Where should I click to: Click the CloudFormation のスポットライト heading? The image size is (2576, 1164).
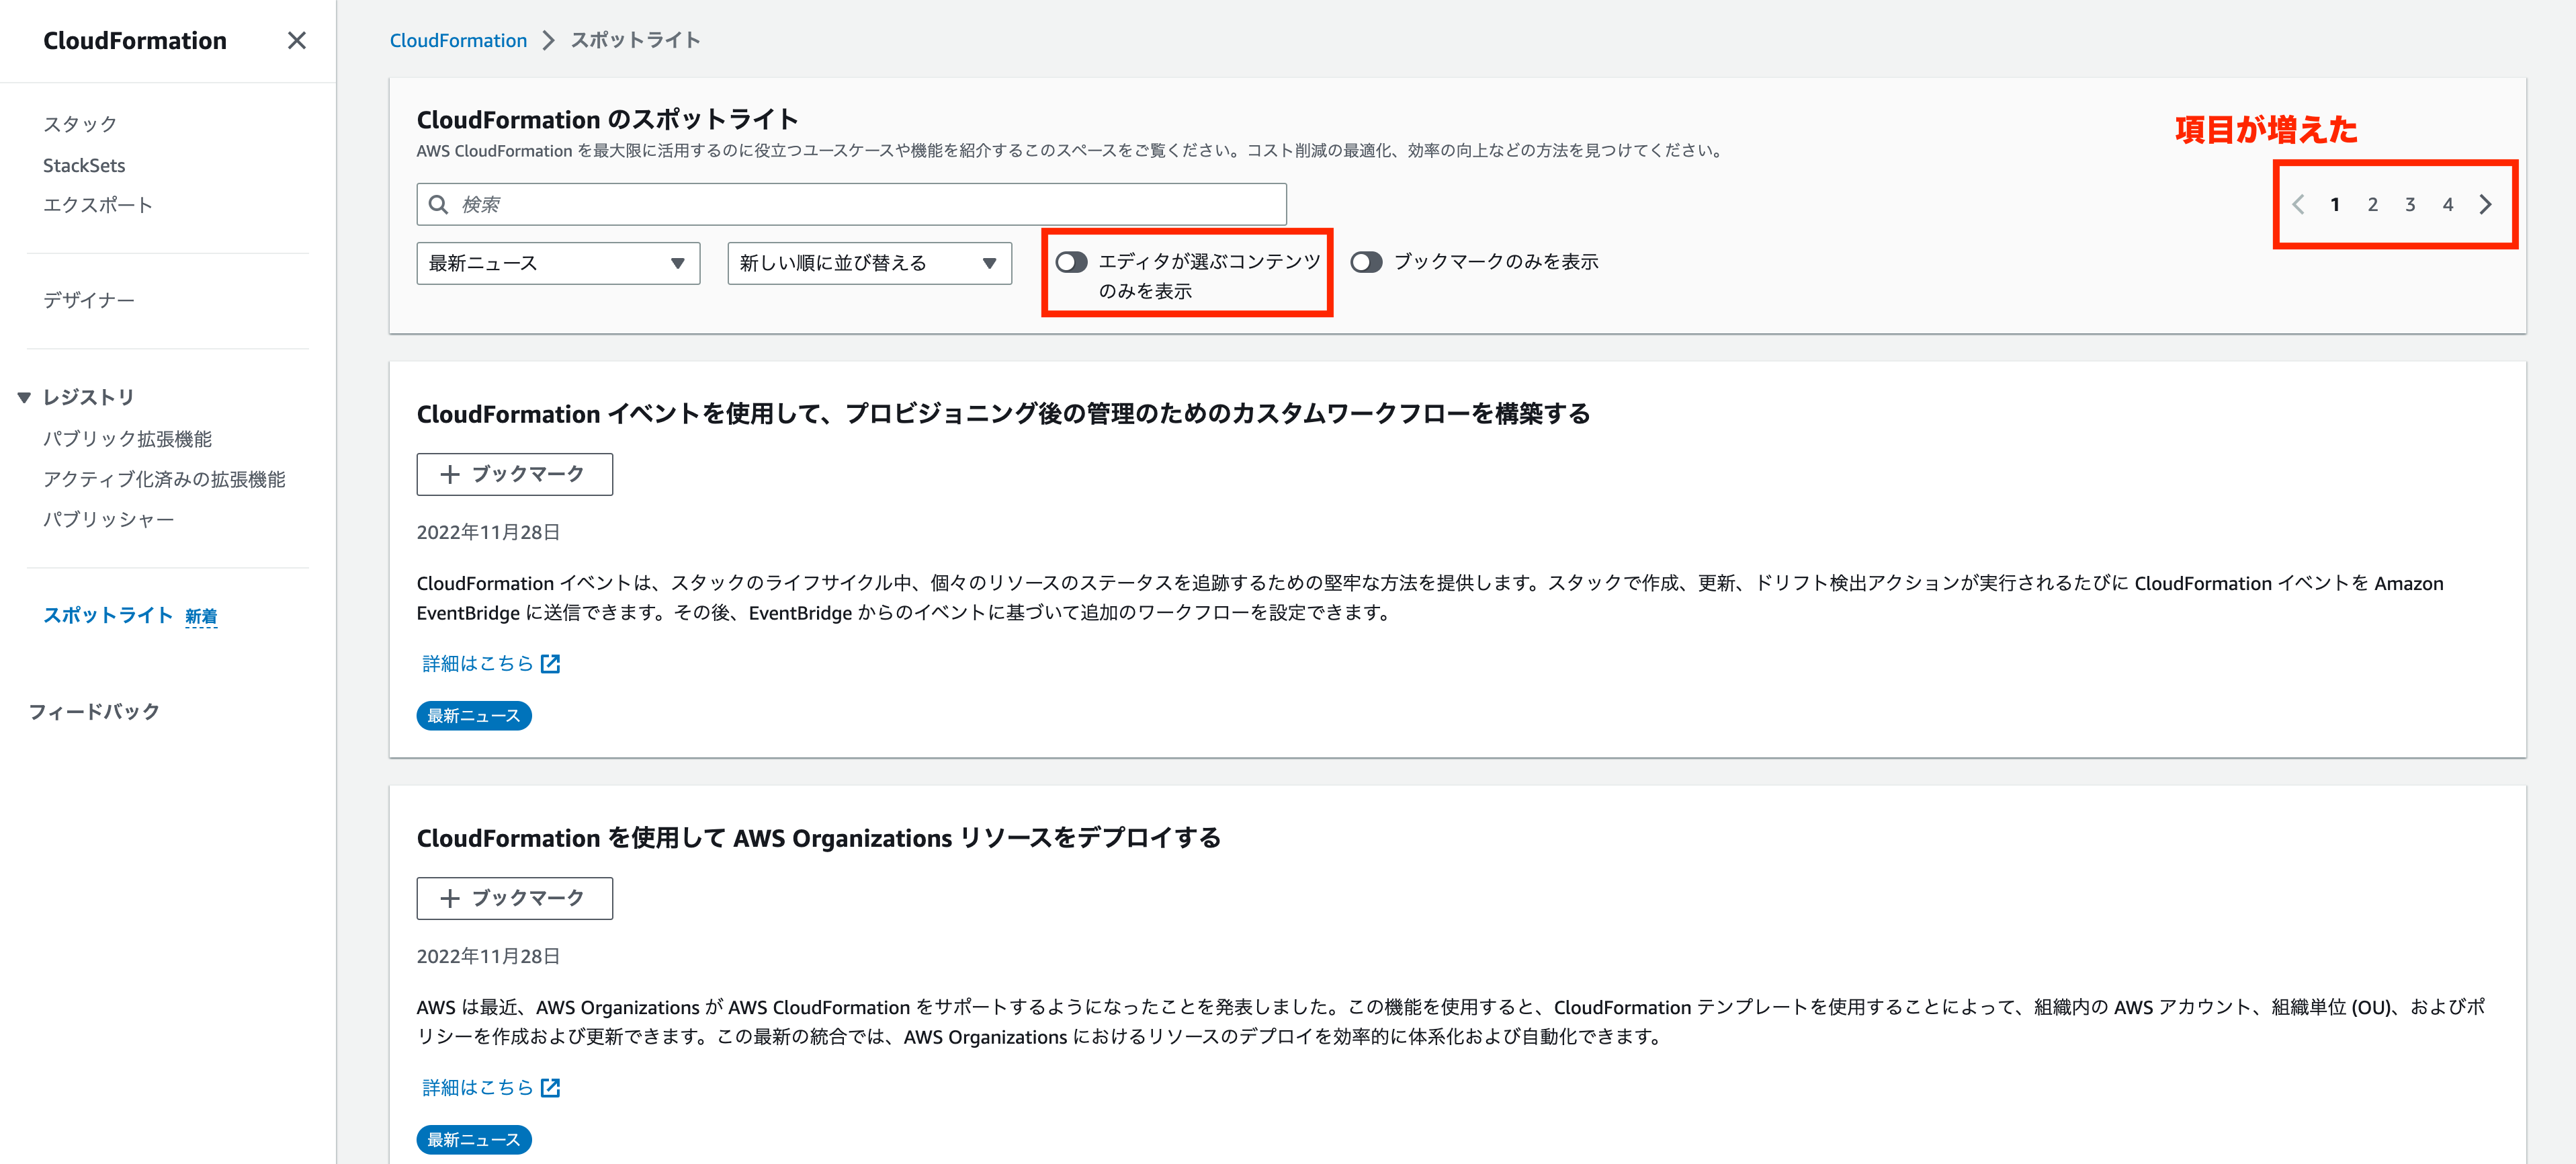point(608,120)
